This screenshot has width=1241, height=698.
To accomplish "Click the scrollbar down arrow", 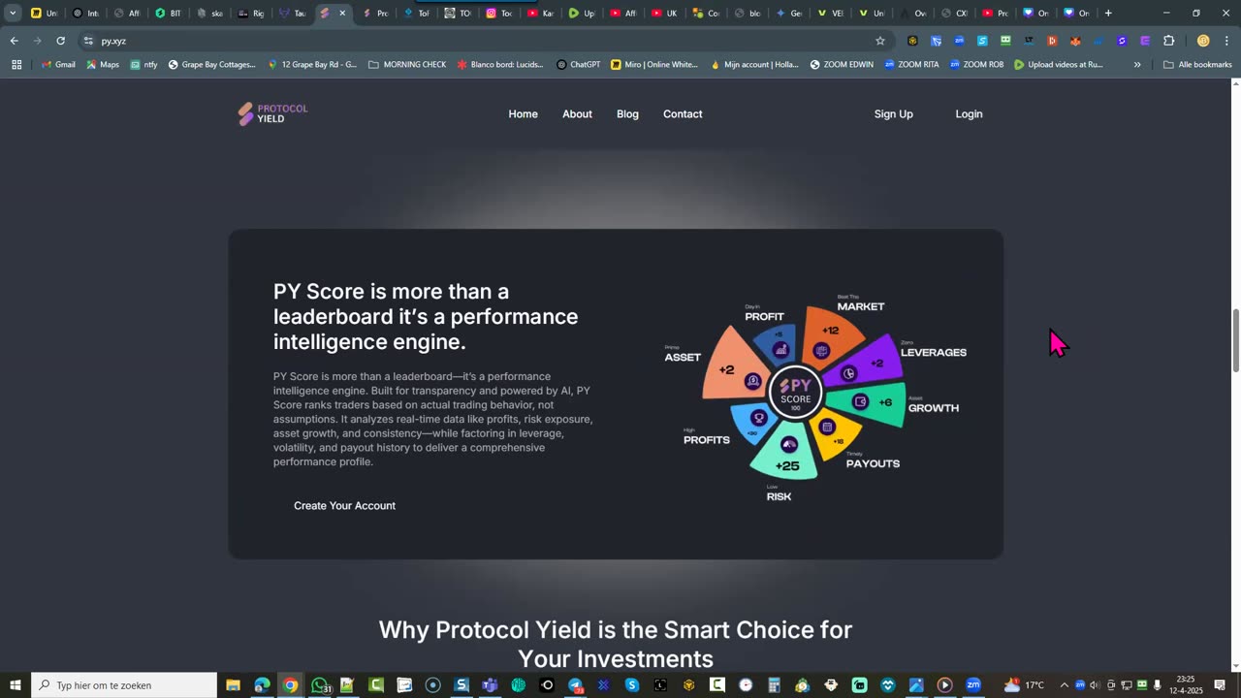I will point(1235,666).
